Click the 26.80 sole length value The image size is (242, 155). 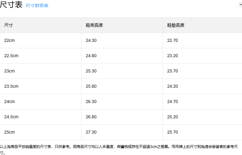(x=91, y=117)
